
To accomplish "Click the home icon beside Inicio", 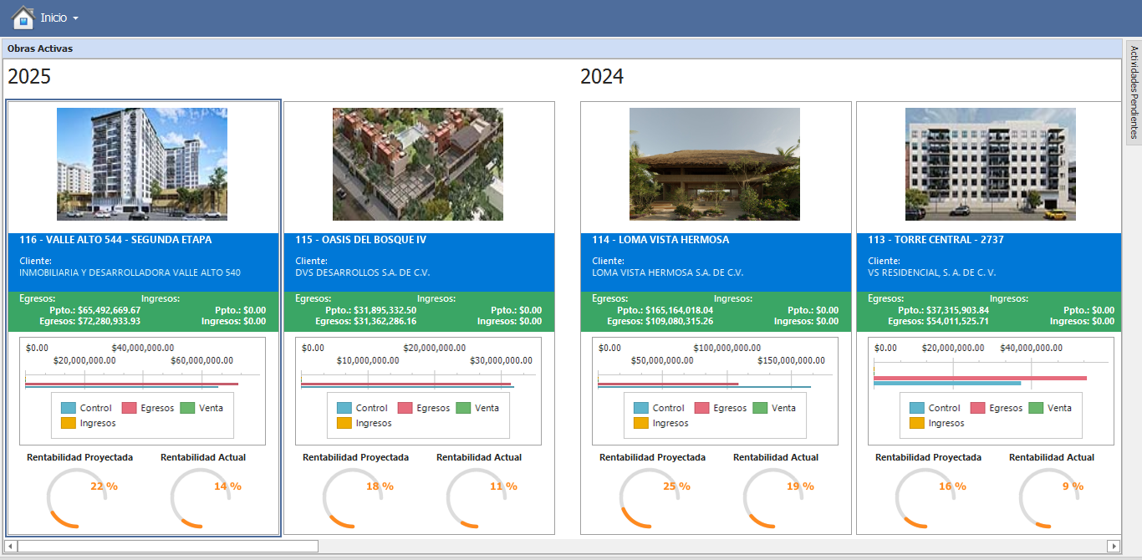I will click(x=23, y=18).
